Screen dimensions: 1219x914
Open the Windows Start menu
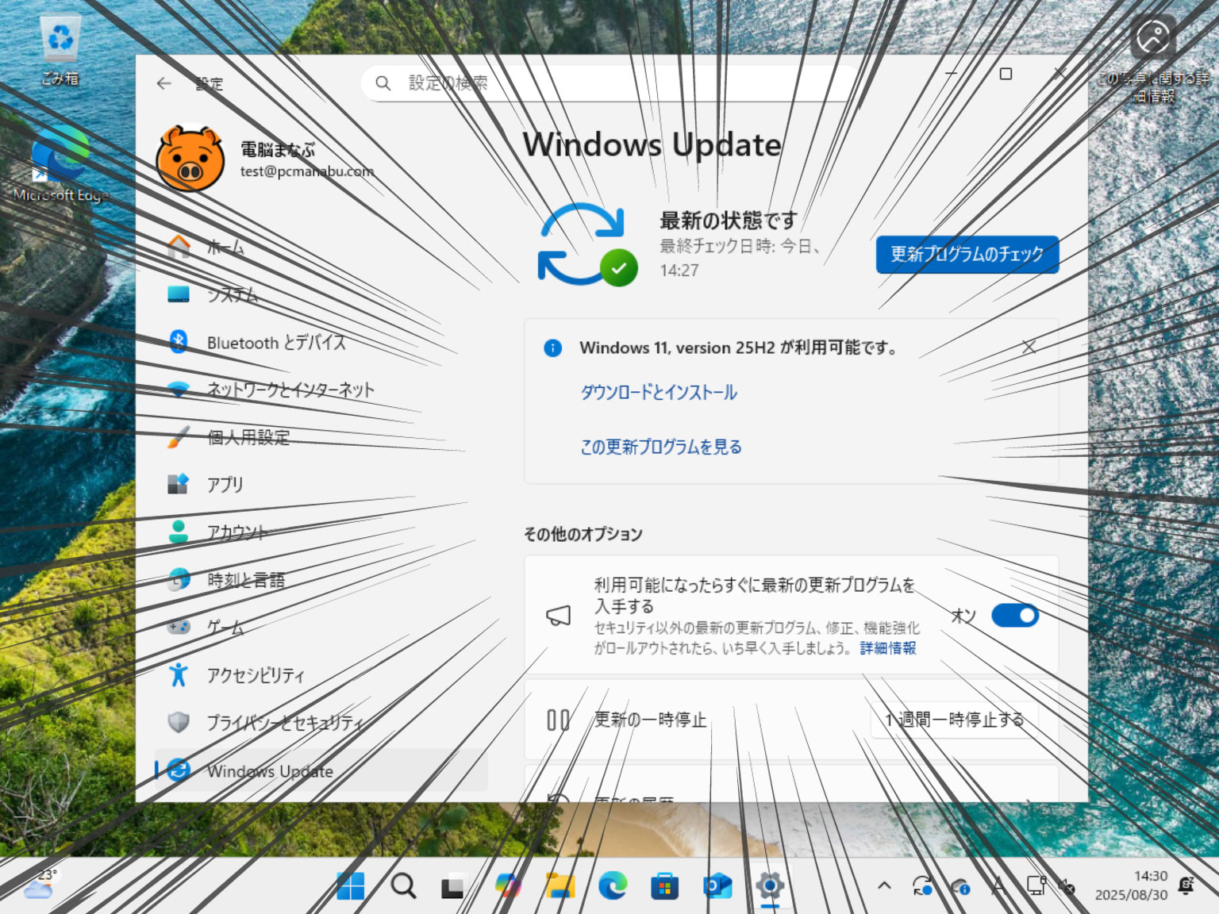click(351, 885)
